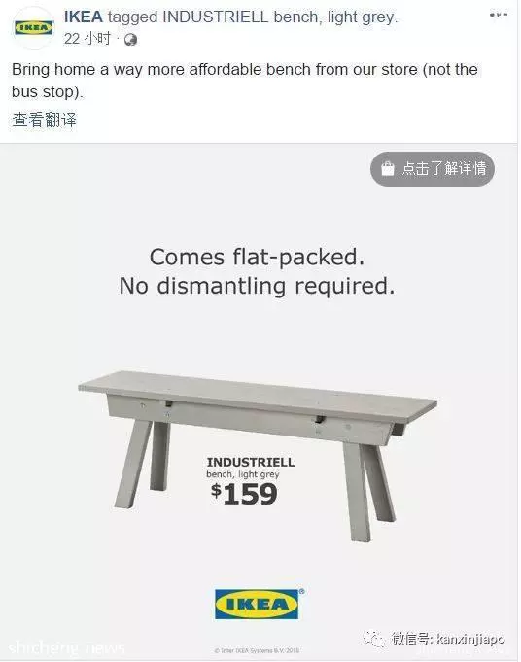This screenshot has height=662, width=521.
Task: Click 查看翻译 to see translation
Action: [x=44, y=120]
